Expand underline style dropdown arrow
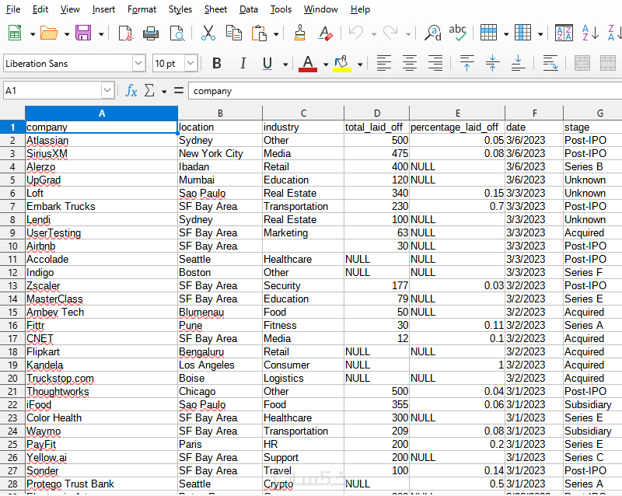622x496 pixels. (285, 65)
